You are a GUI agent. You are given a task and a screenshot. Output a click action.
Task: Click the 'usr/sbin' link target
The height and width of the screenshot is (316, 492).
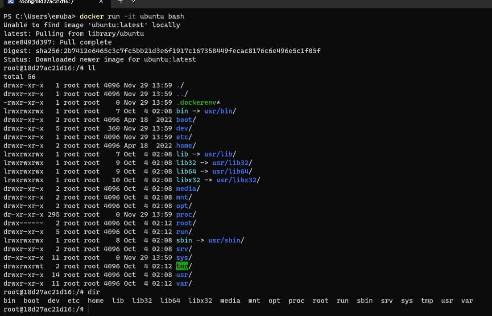pyautogui.click(x=224, y=240)
